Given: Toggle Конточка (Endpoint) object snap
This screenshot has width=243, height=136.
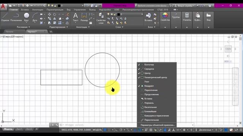Looking at the screenshot, I should (157, 65).
